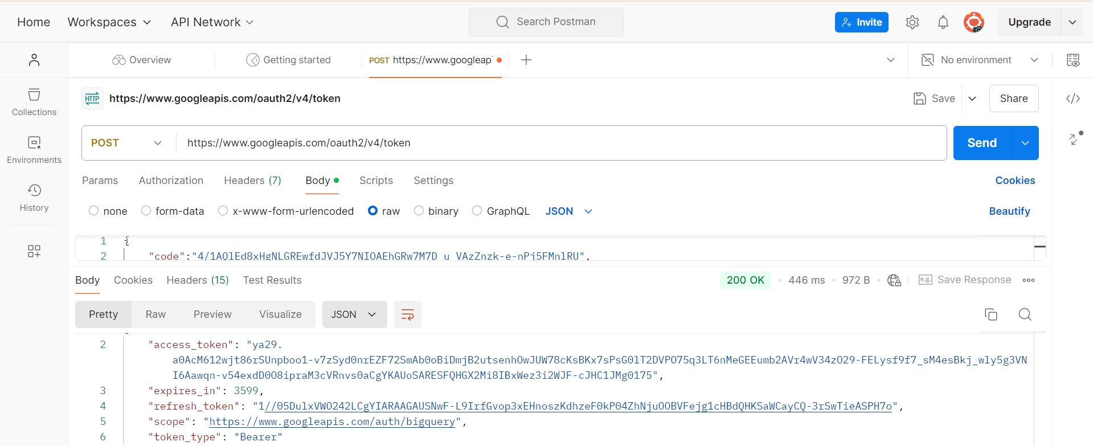
Task: Open the Upgrade dropdown arrow
Action: 1072,22
